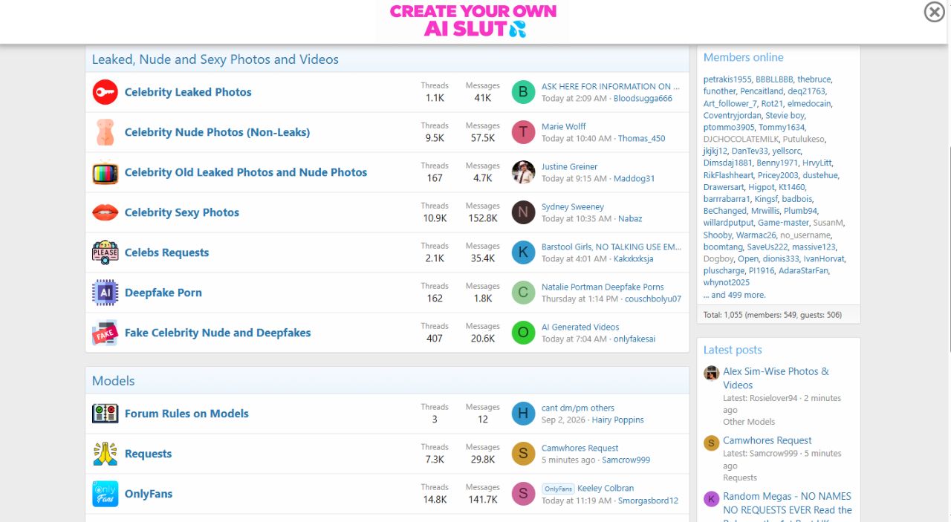Click member Coventryjordan in Members online
The height and width of the screenshot is (522, 951).
point(733,115)
